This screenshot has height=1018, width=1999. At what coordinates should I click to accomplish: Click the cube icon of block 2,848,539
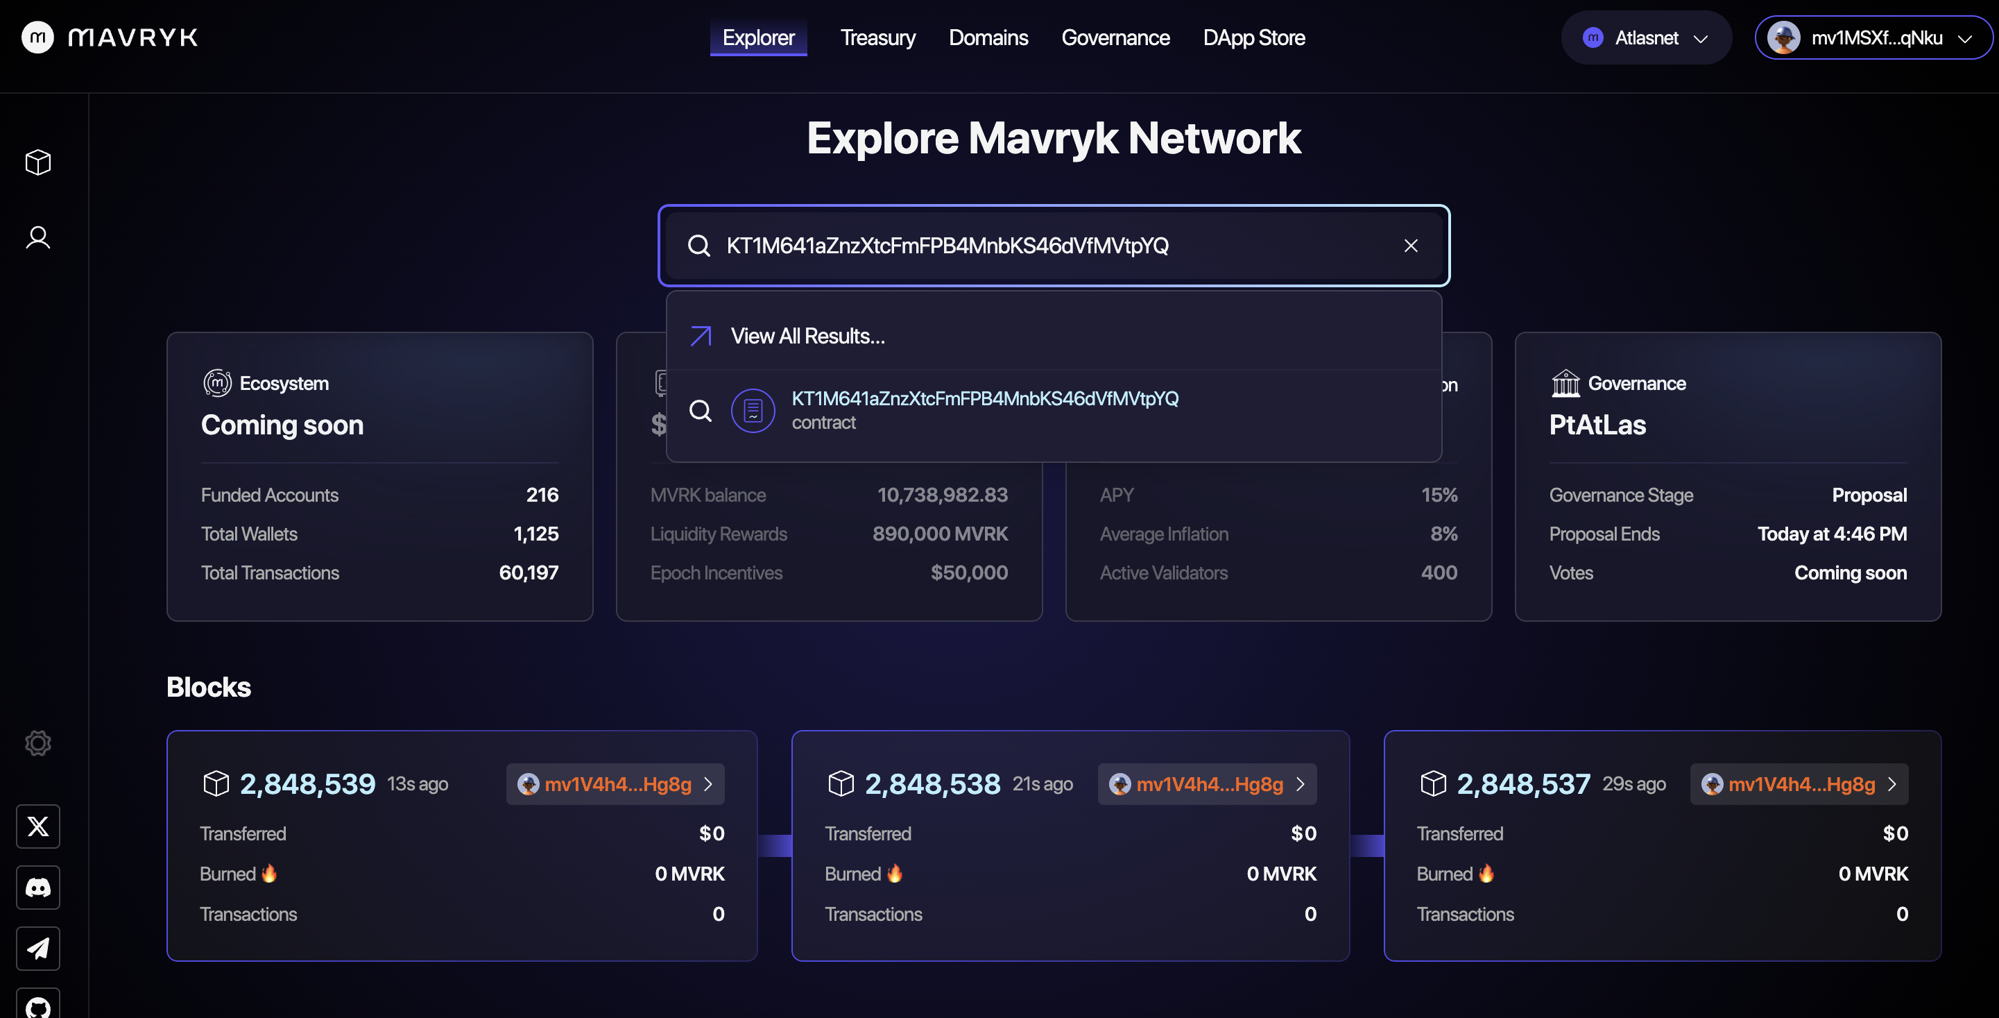coord(216,783)
